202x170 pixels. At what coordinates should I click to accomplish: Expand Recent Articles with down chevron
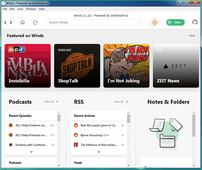pyautogui.click(x=99, y=152)
